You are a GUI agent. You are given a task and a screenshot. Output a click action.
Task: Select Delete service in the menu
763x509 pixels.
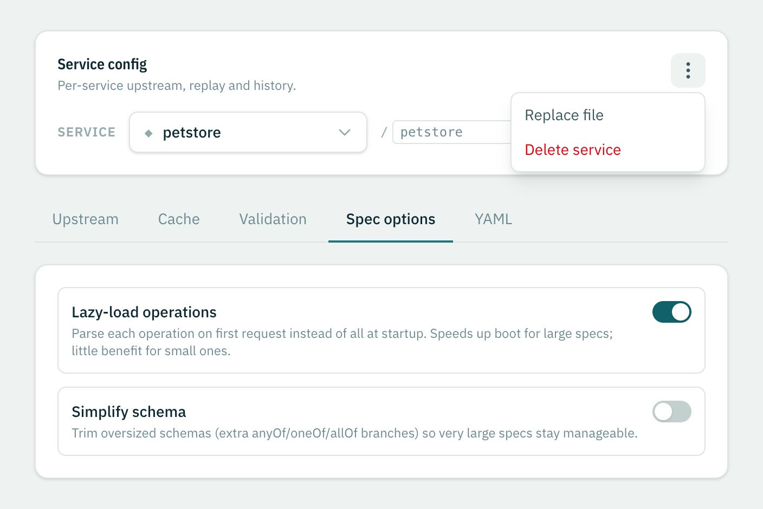point(607,150)
